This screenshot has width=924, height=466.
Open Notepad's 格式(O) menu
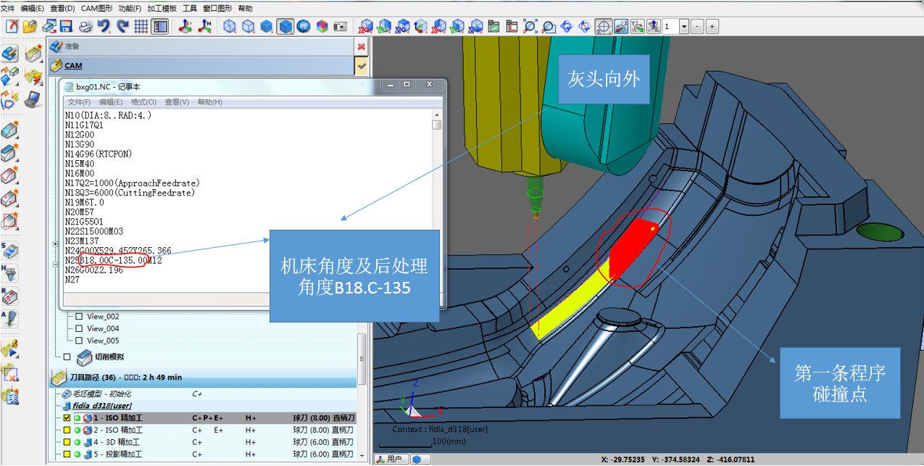143,102
